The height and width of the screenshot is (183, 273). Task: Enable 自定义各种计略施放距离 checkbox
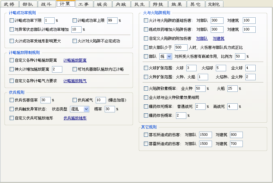tap(12, 60)
